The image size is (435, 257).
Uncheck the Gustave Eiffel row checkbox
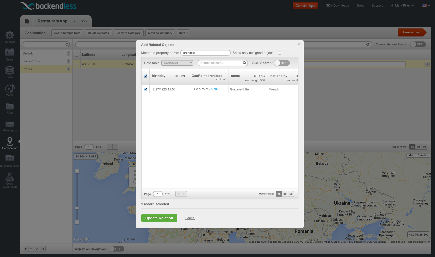coord(146,89)
